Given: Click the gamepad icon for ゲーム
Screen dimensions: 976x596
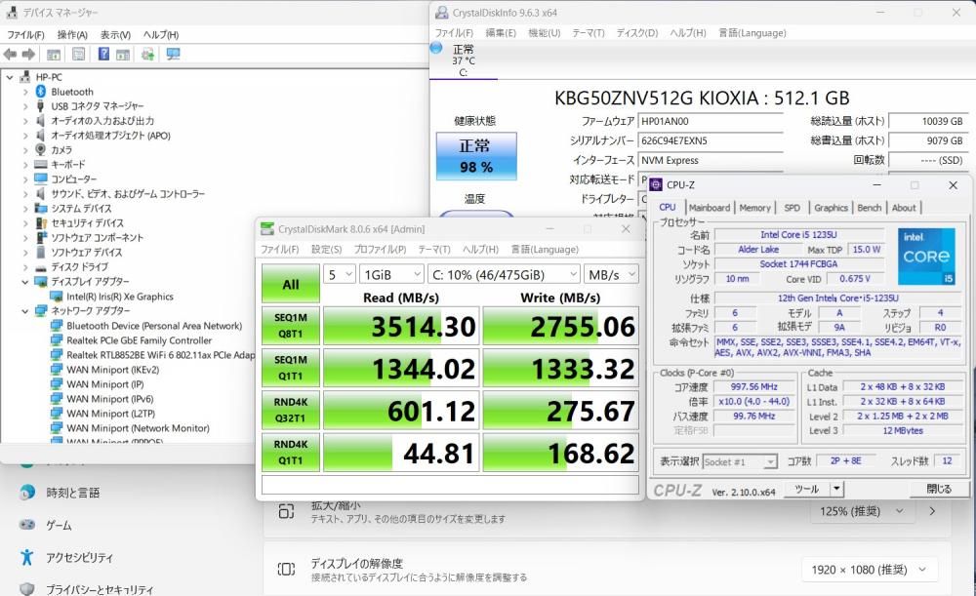Looking at the screenshot, I should coord(27,525).
